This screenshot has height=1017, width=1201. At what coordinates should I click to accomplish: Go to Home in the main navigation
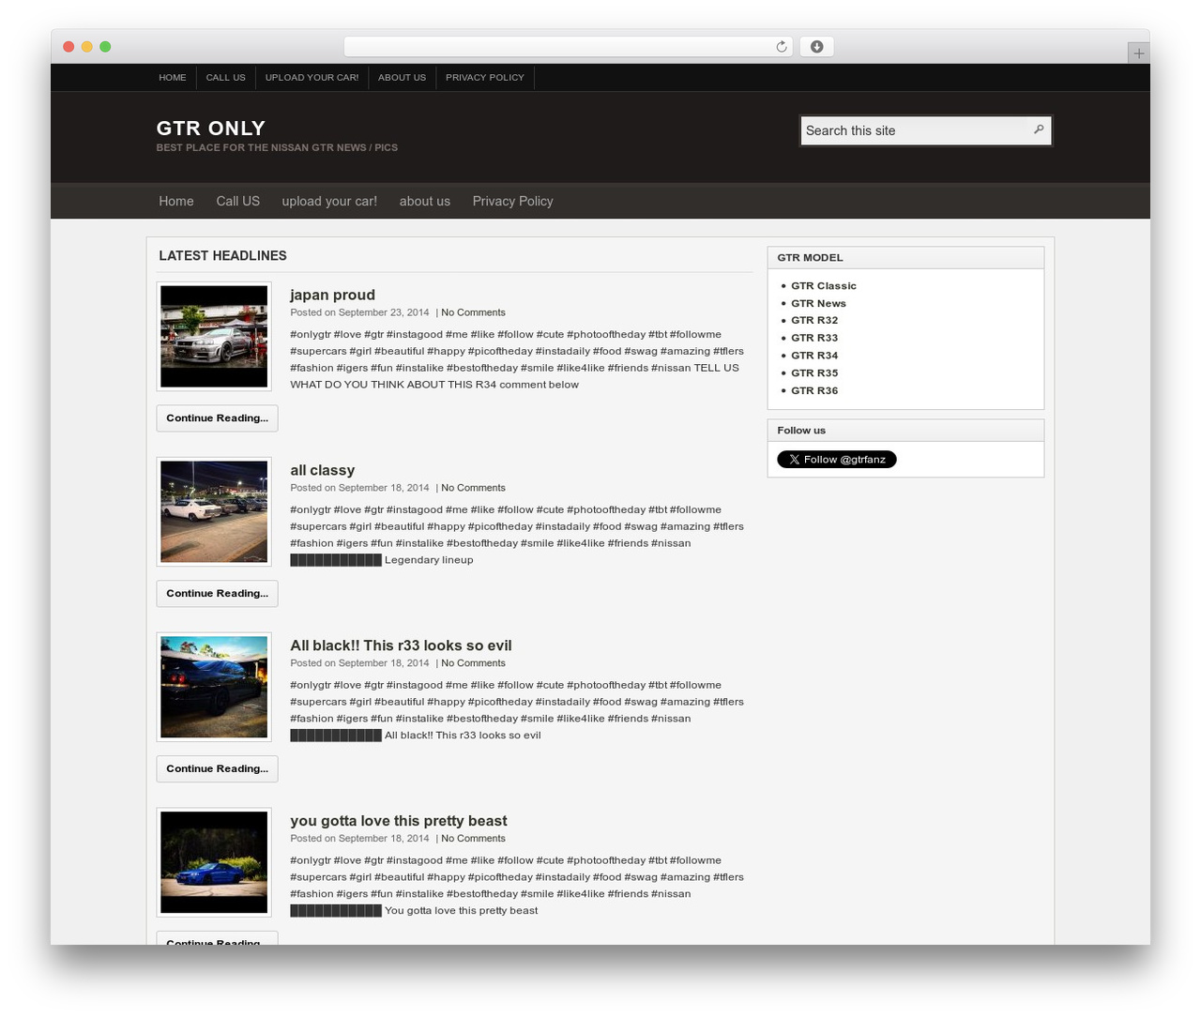[176, 201]
